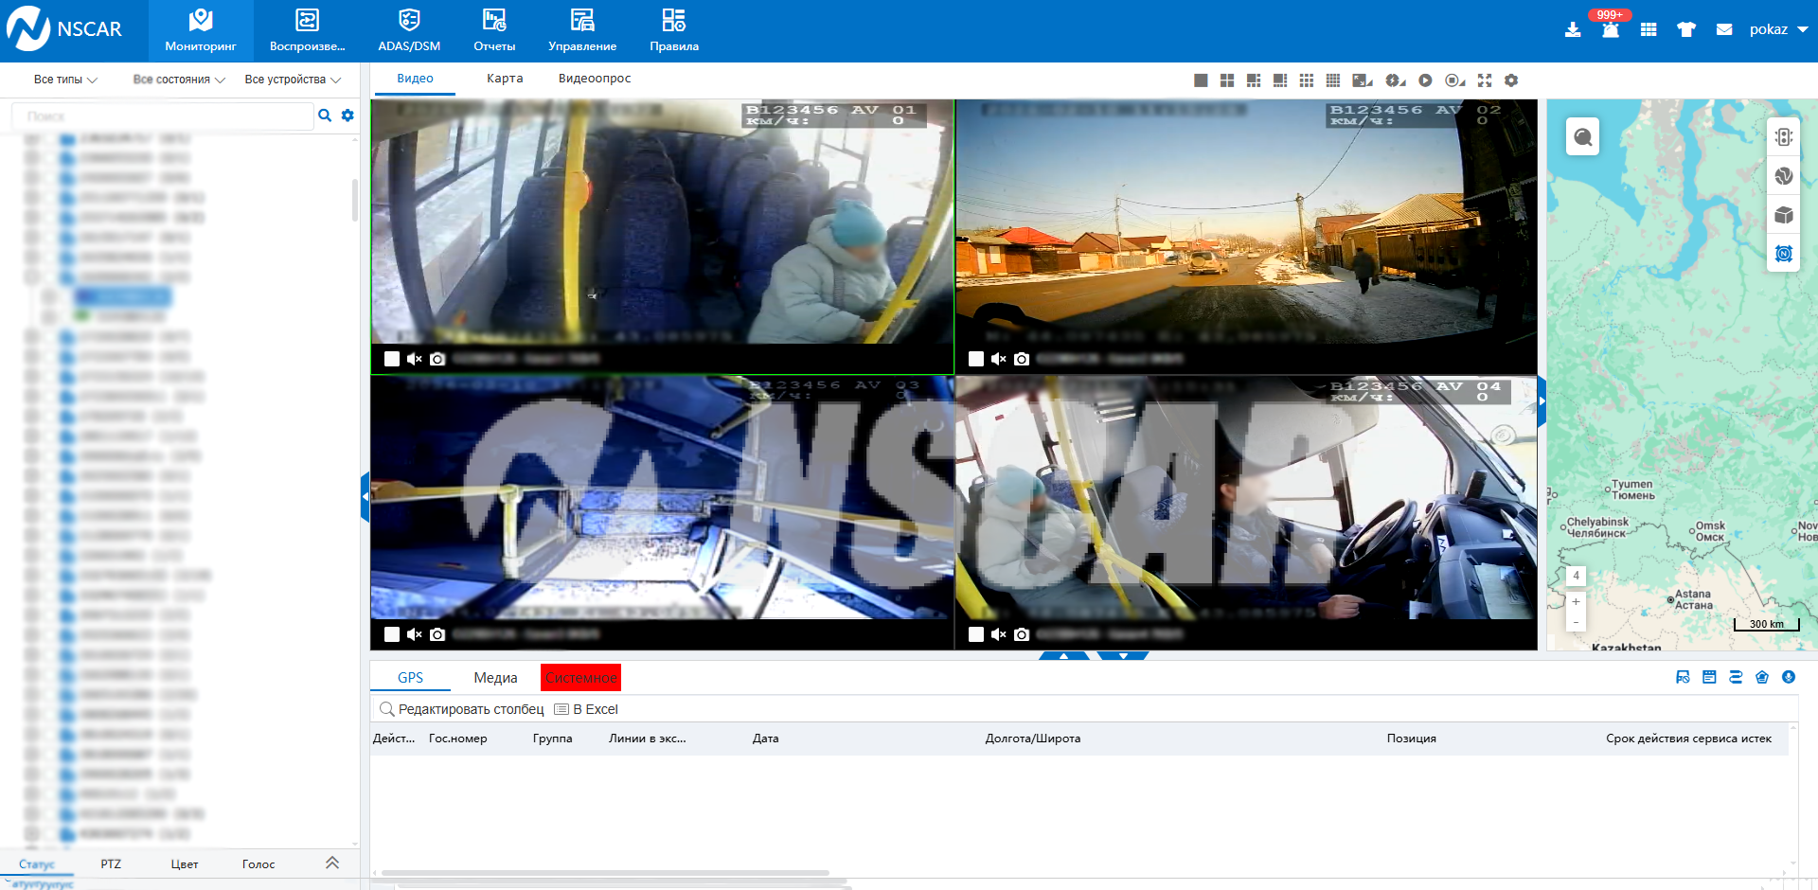Zoom out the map with minus
The image size is (1818, 890).
pos(1576,622)
